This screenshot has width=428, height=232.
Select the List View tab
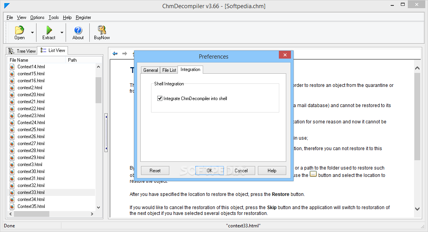[x=53, y=50]
